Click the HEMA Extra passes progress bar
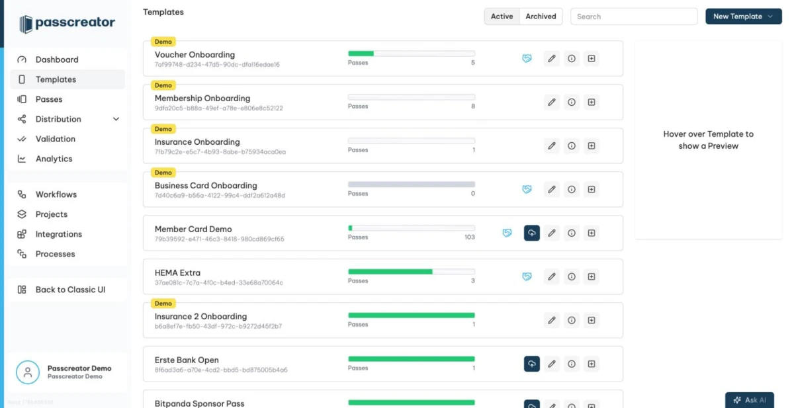 click(x=412, y=272)
